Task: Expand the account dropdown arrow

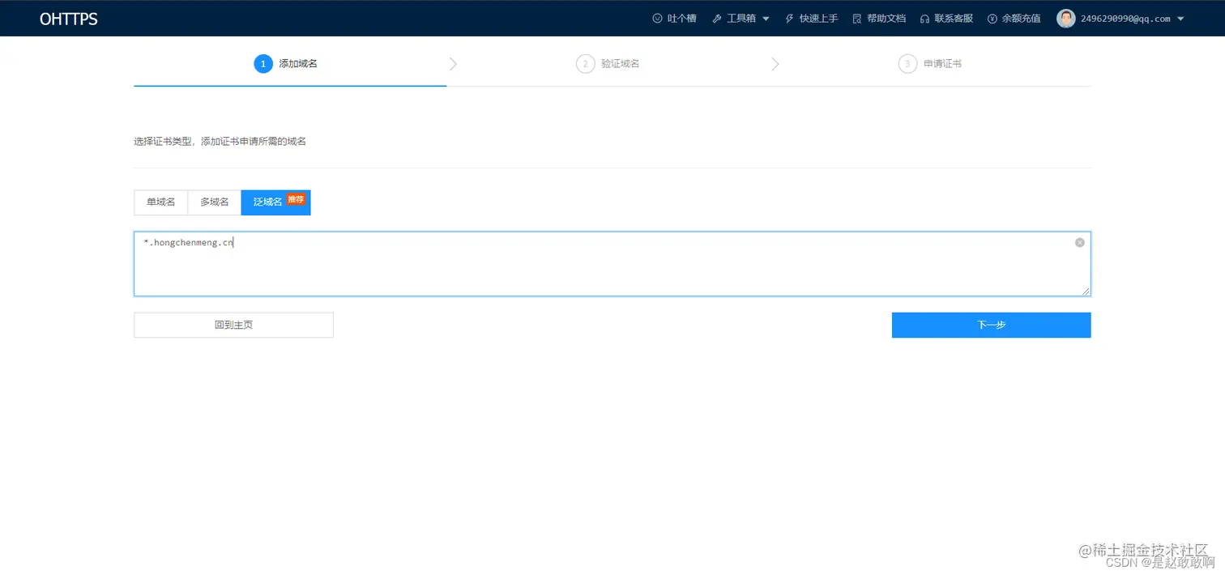Action: [1180, 19]
